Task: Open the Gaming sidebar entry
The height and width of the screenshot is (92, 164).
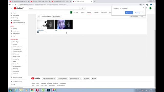Action: [13, 84]
